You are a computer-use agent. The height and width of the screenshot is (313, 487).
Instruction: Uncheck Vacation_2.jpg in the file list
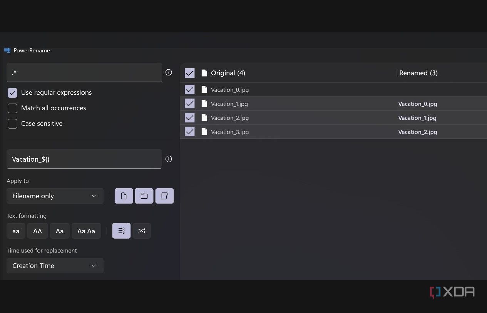coord(189,117)
